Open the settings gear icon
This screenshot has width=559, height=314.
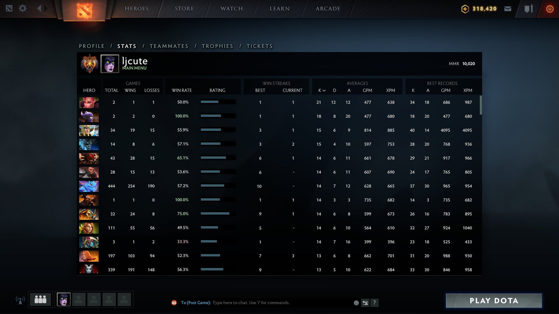pyautogui.click(x=23, y=8)
